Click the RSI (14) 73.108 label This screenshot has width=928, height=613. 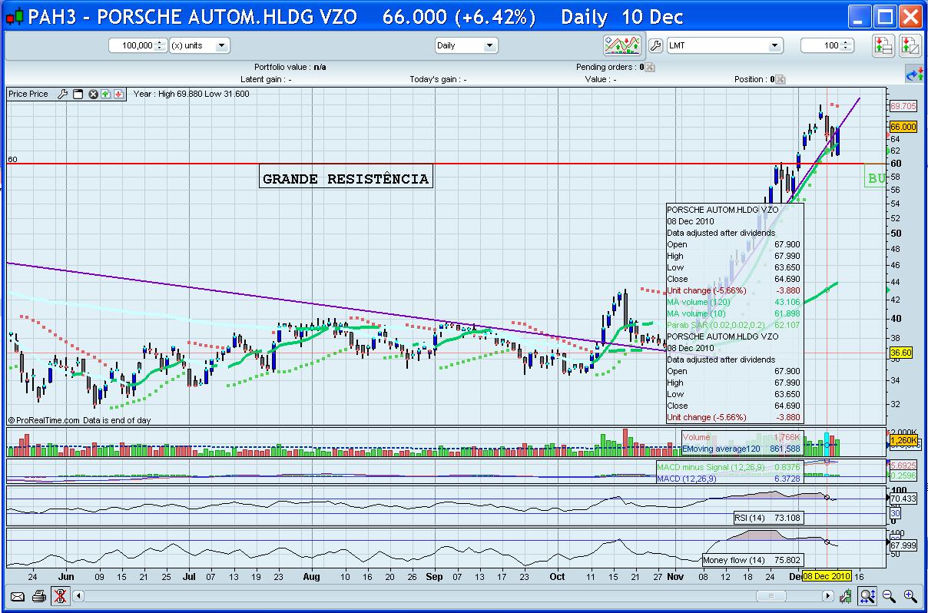(768, 518)
